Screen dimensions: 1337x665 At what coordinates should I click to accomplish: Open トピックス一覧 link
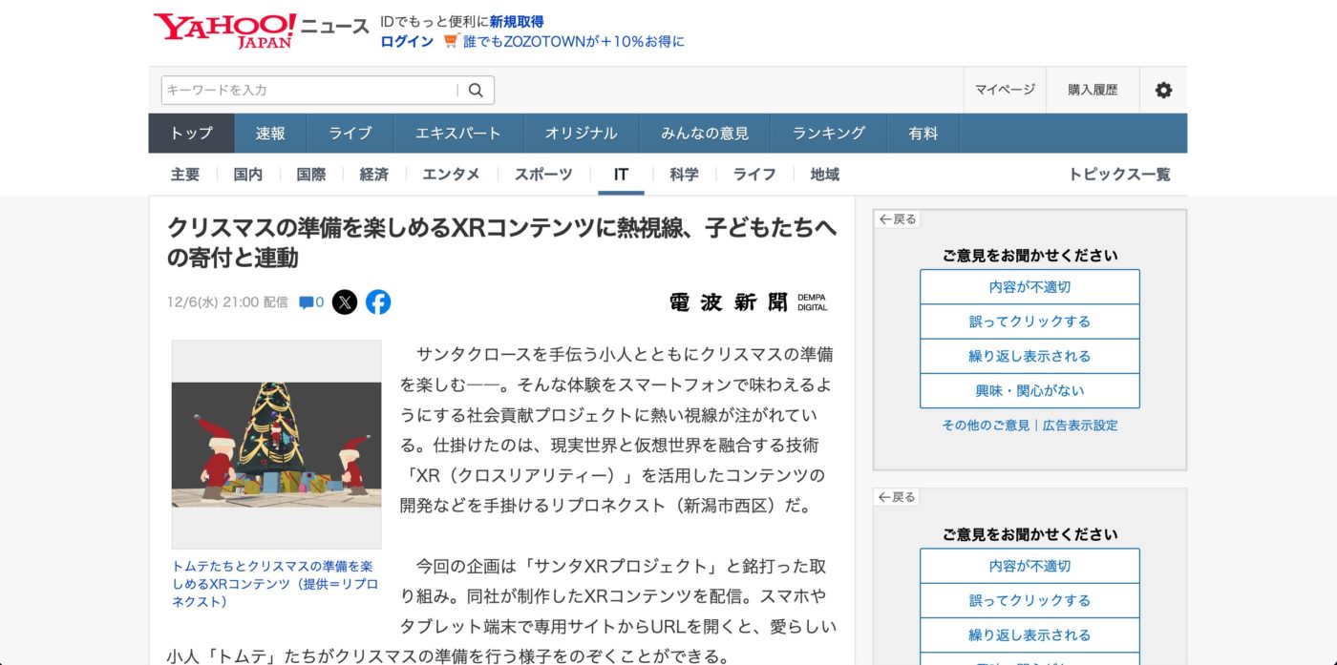tap(1119, 175)
